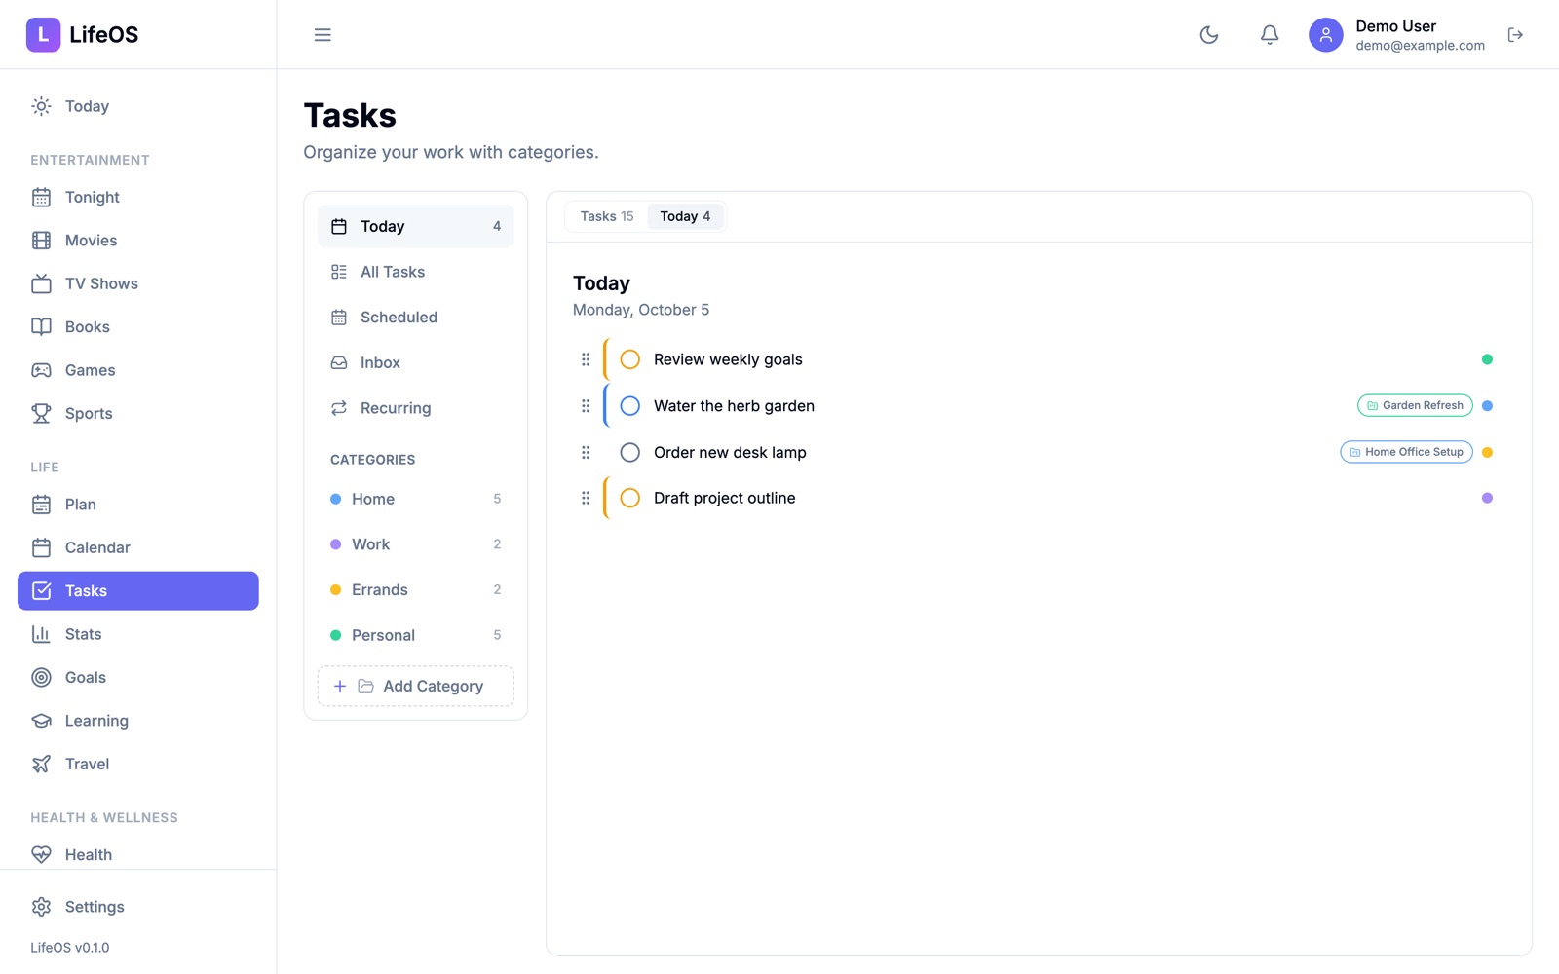Go to TV Shows section

[x=138, y=283]
